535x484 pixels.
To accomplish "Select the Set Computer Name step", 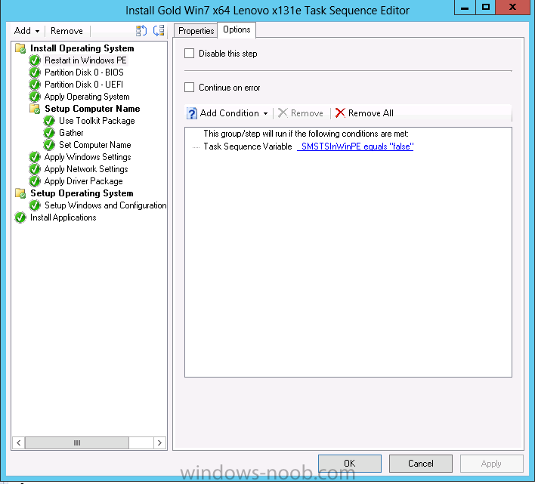I will [95, 145].
